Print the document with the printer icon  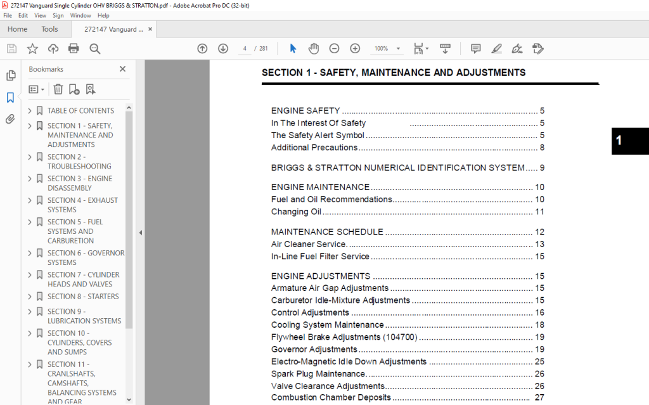coord(74,49)
